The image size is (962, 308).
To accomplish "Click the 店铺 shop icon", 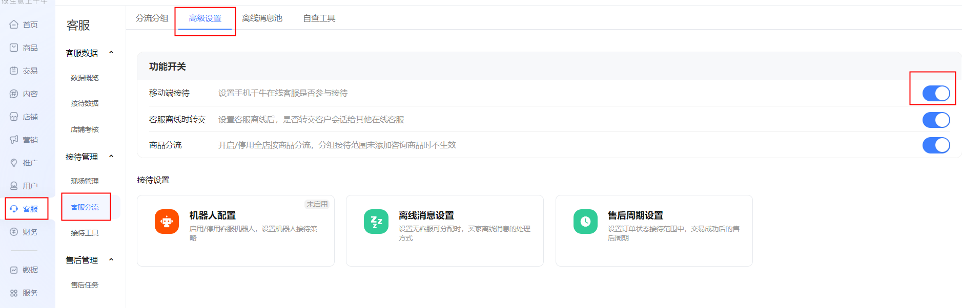I will pos(14,117).
